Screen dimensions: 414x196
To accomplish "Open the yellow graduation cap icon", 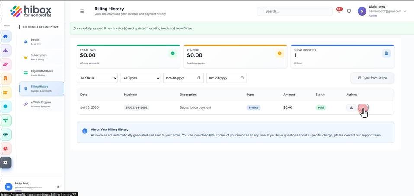I will (6, 92).
